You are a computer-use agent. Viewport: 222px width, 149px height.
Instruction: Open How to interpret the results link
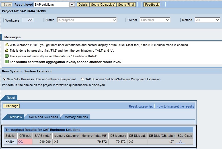click(x=175, y=106)
